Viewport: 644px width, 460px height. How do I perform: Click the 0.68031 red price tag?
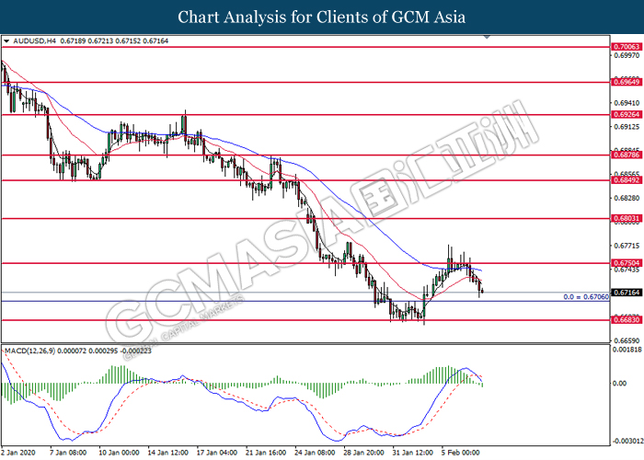(x=626, y=218)
